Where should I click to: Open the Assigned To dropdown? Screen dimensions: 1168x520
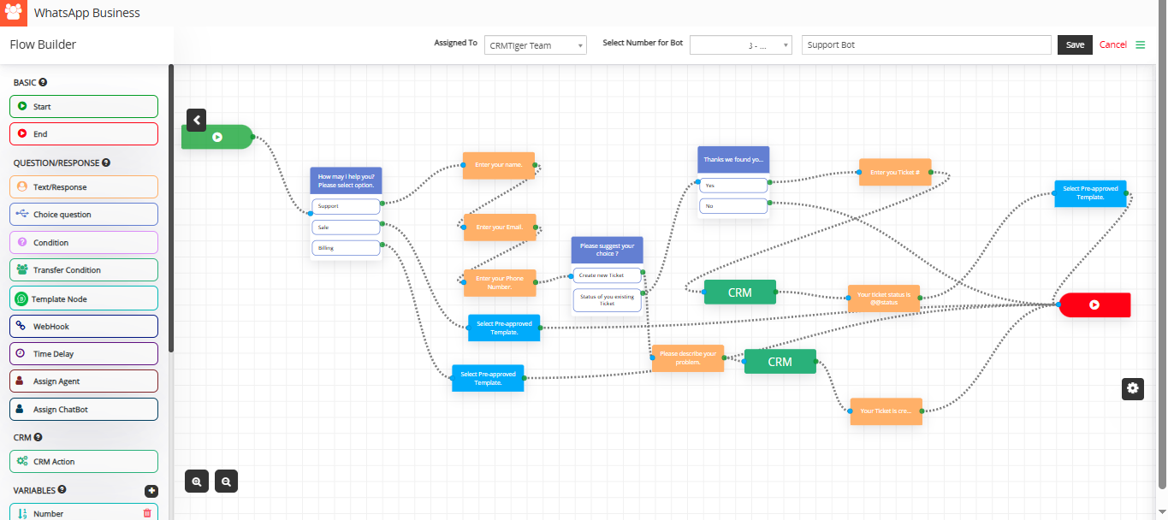pyautogui.click(x=535, y=45)
